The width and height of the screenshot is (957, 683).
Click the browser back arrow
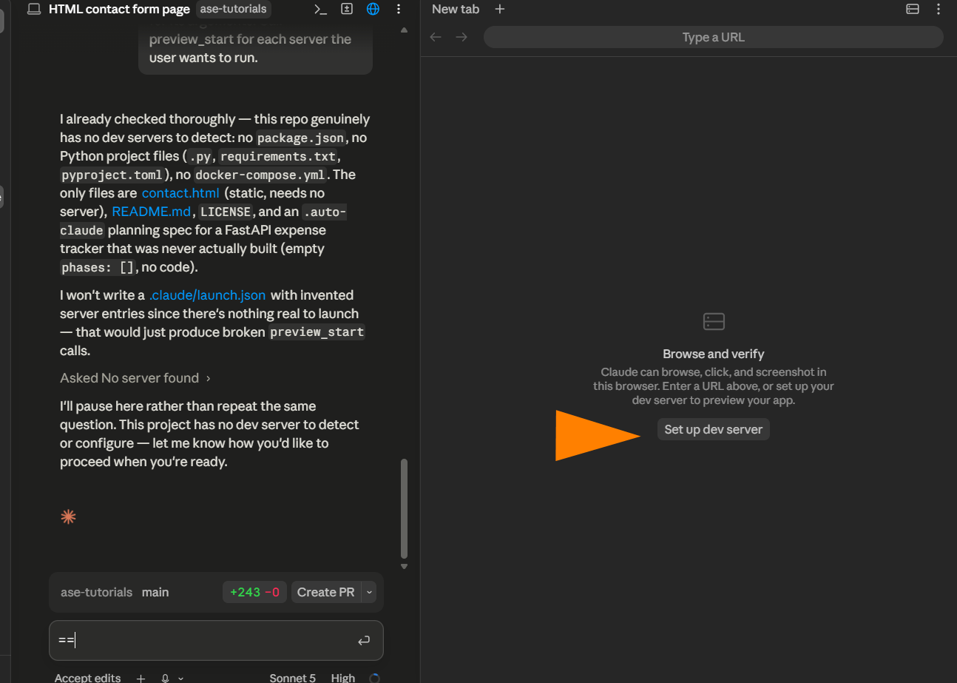tap(436, 37)
